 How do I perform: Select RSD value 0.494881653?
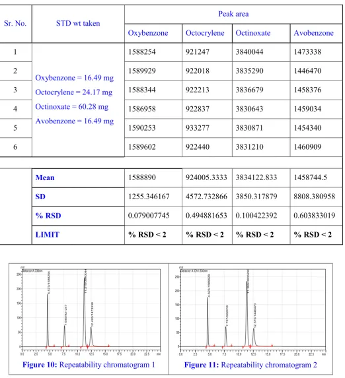point(206,216)
